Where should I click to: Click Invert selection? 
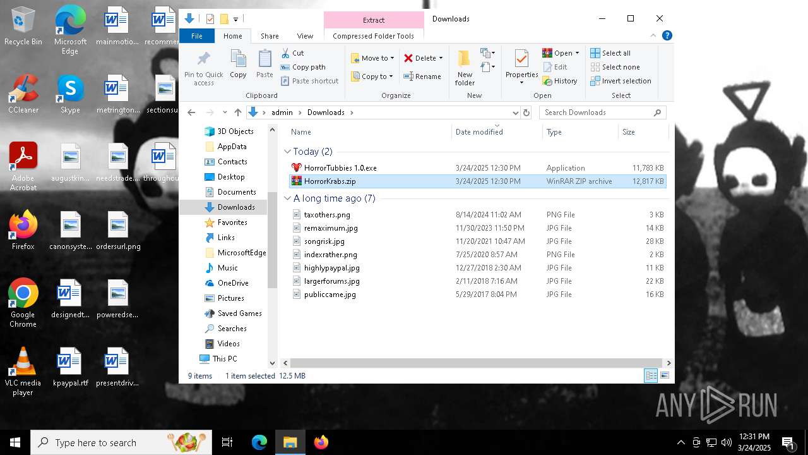point(621,81)
